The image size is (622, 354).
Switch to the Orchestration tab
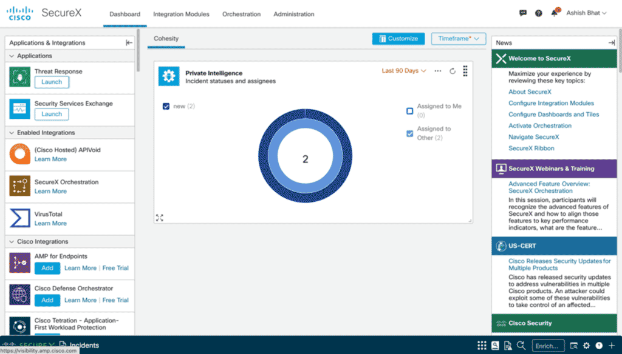tap(241, 14)
